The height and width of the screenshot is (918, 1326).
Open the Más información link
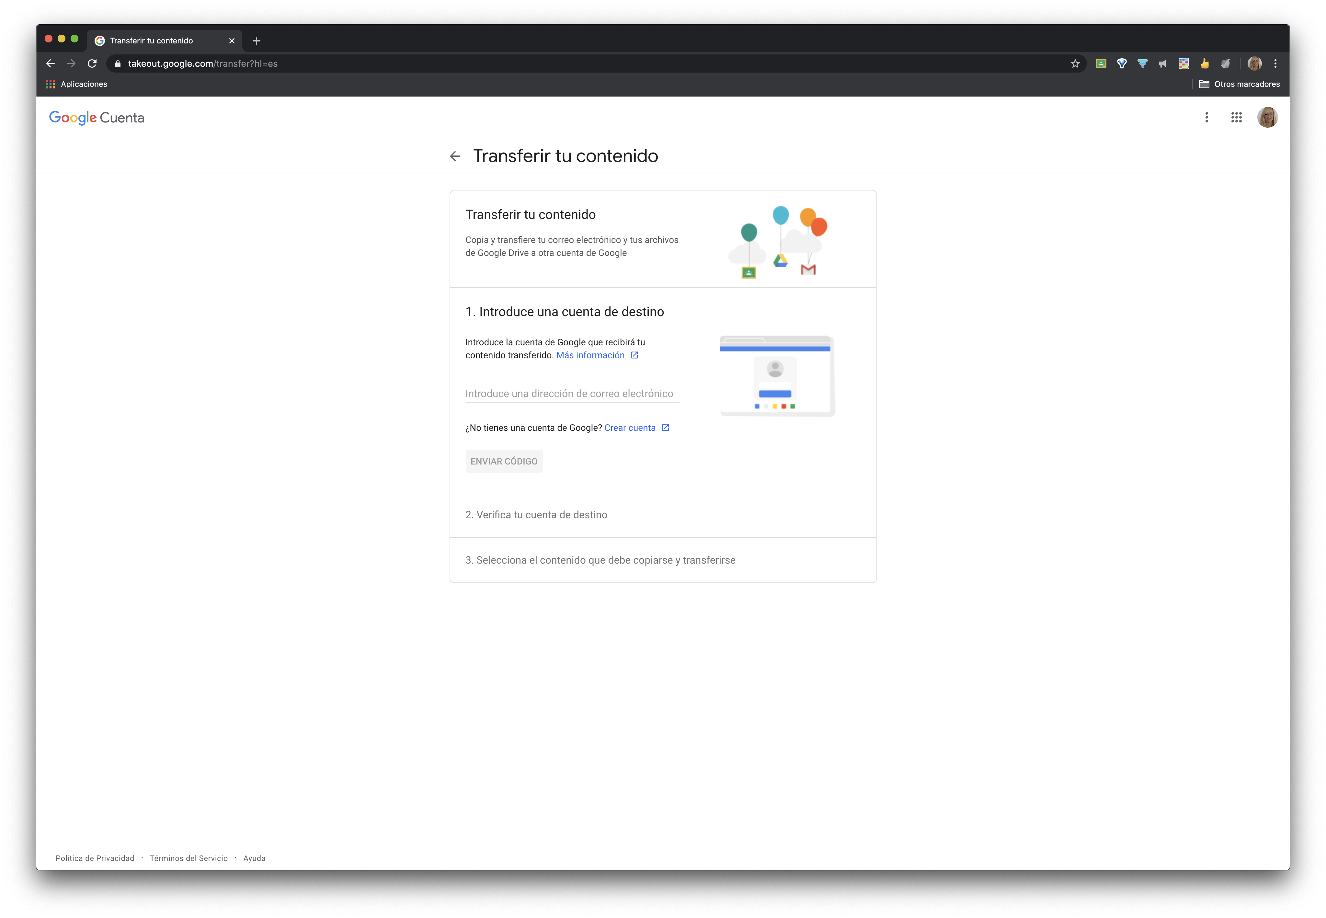[590, 355]
